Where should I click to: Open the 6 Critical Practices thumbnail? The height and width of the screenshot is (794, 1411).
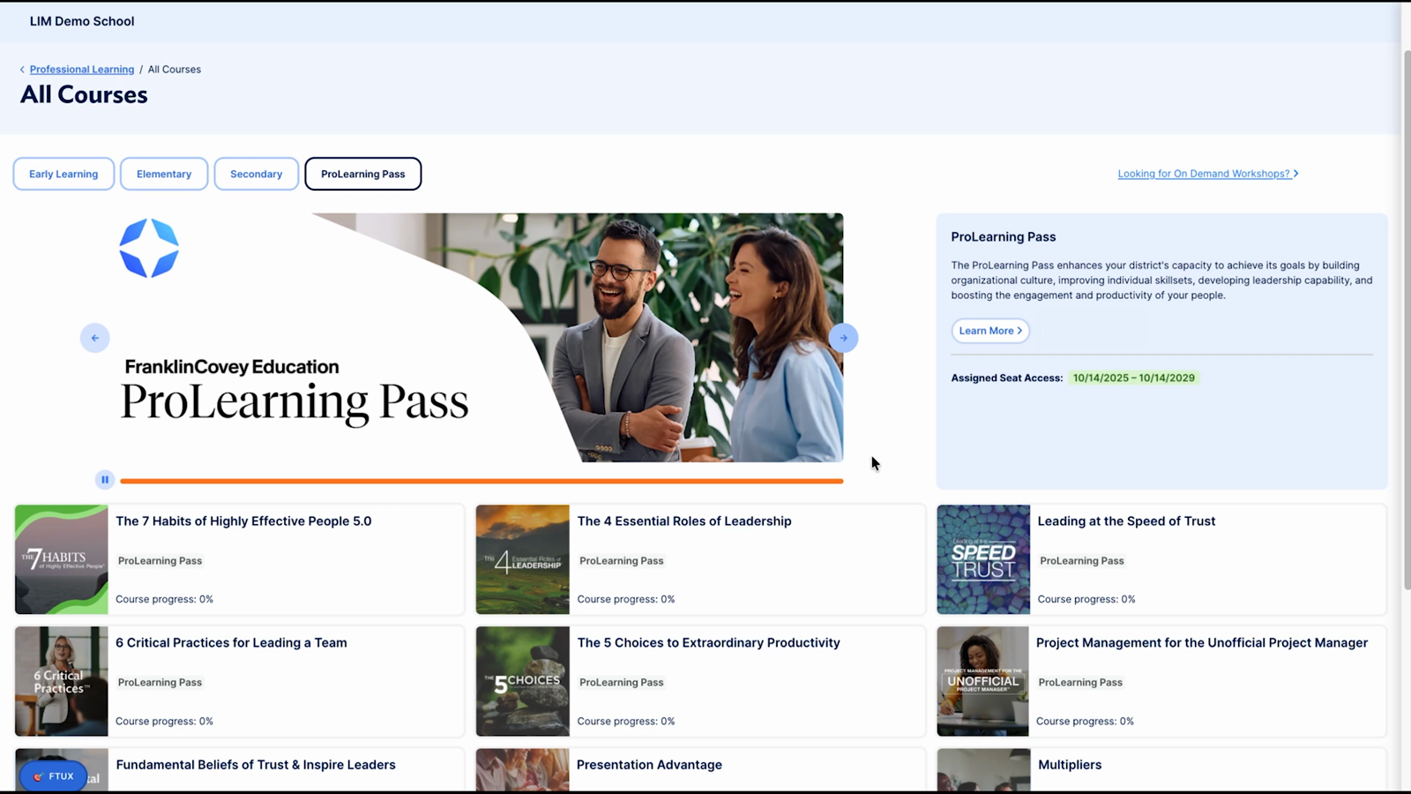(62, 681)
